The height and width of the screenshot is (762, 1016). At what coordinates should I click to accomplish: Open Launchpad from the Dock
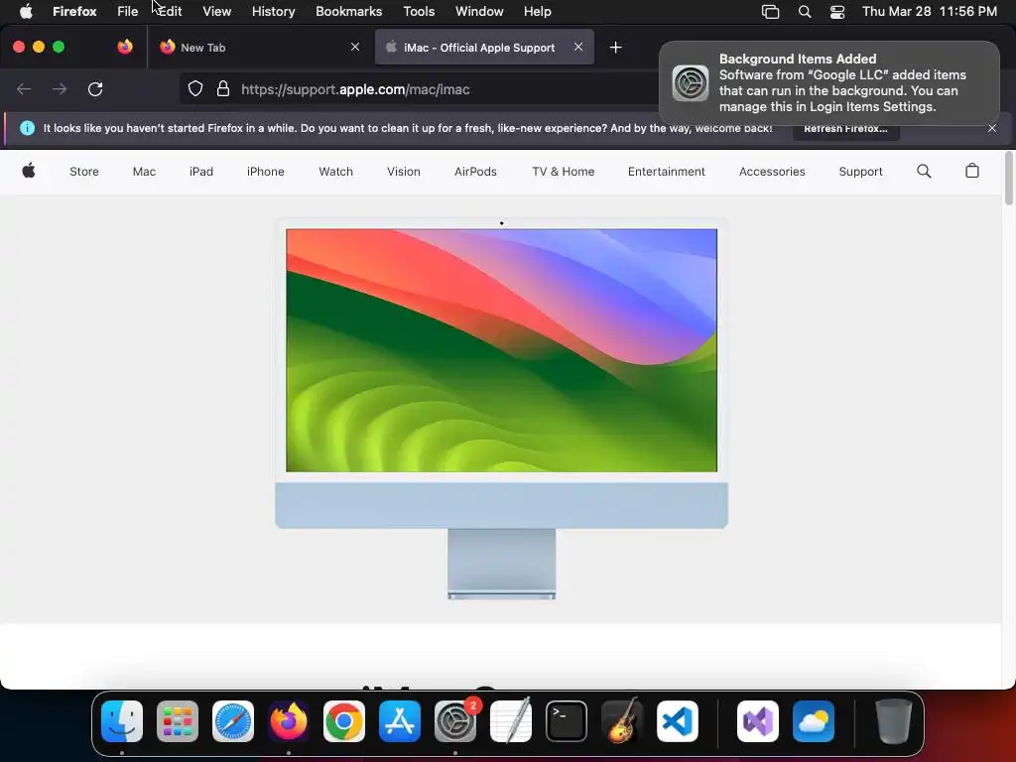coord(178,721)
